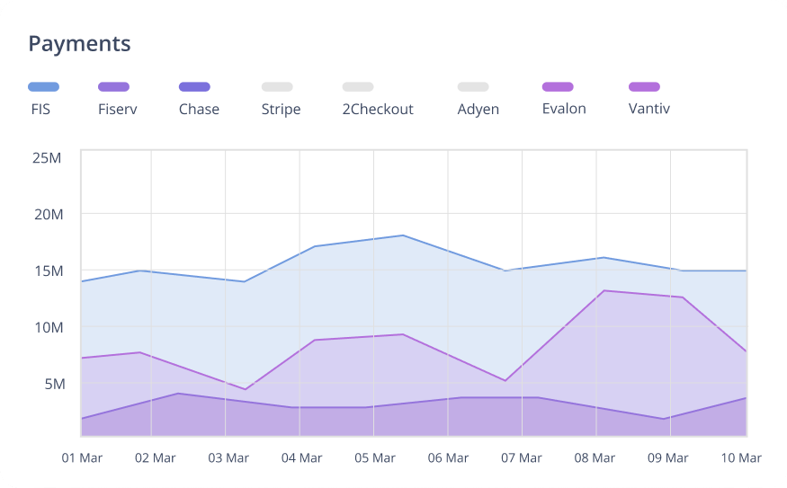Click the Chase legend text label
This screenshot has width=787, height=488.
pyautogui.click(x=199, y=110)
